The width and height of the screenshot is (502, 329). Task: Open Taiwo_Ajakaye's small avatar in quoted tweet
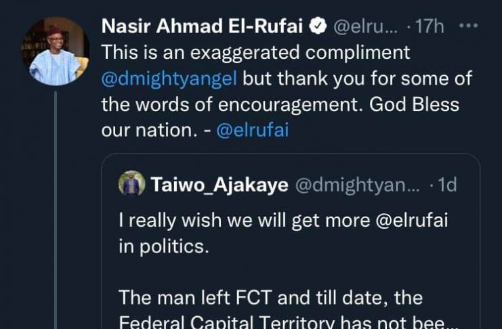pos(131,184)
